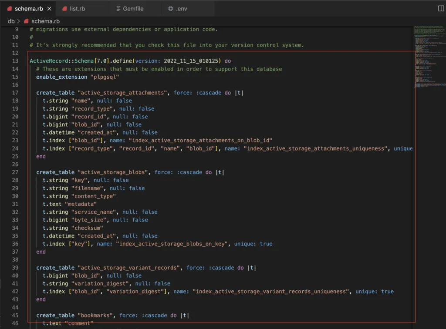Switch to the schema.rb tab

[28, 9]
